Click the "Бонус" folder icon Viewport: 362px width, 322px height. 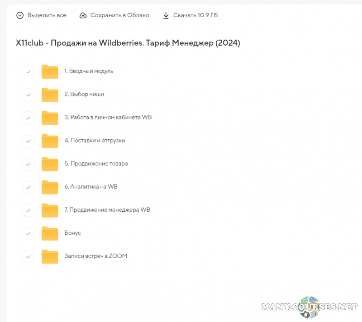[x=50, y=233]
